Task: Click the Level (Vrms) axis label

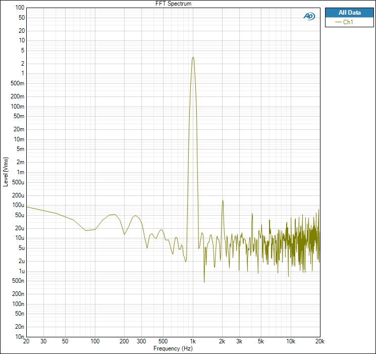Action: (6, 172)
